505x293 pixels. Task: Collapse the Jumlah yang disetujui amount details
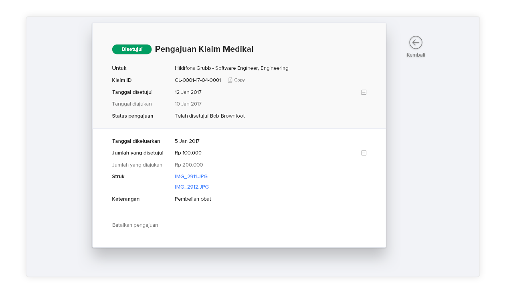click(364, 153)
